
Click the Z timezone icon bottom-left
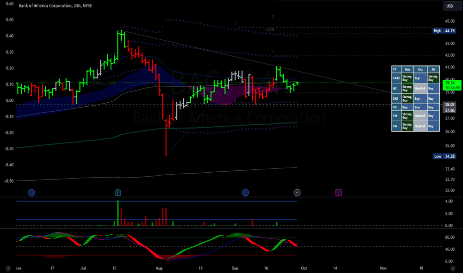pos(8,268)
